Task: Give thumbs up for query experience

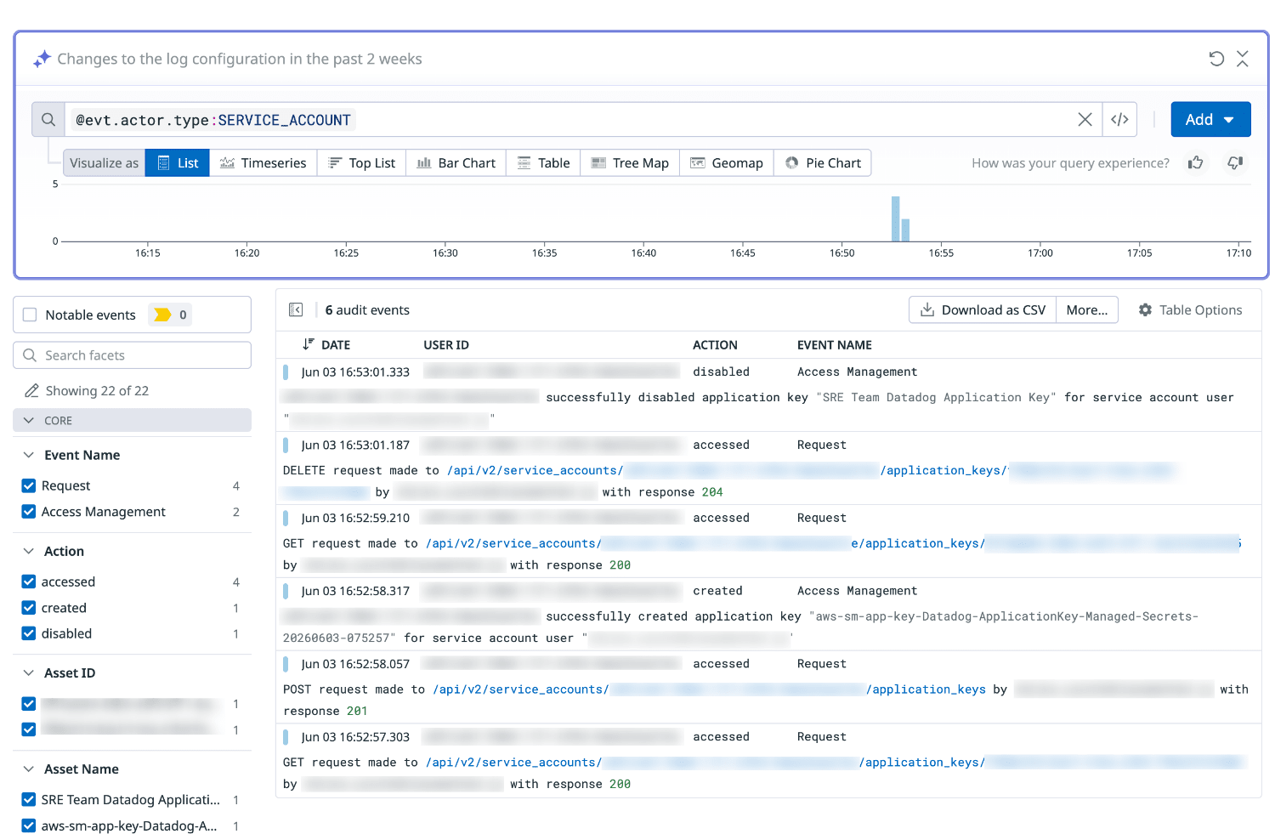Action: tap(1196, 162)
